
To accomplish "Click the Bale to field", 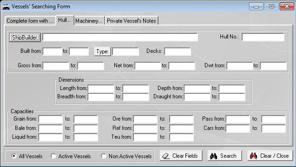I will pyautogui.click(x=86, y=128).
